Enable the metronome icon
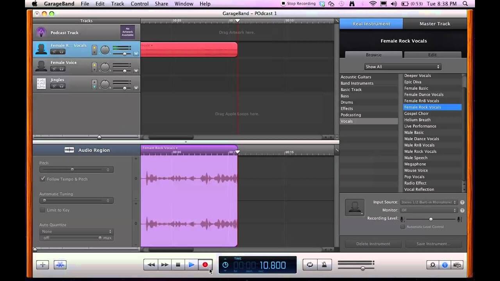 [324, 265]
